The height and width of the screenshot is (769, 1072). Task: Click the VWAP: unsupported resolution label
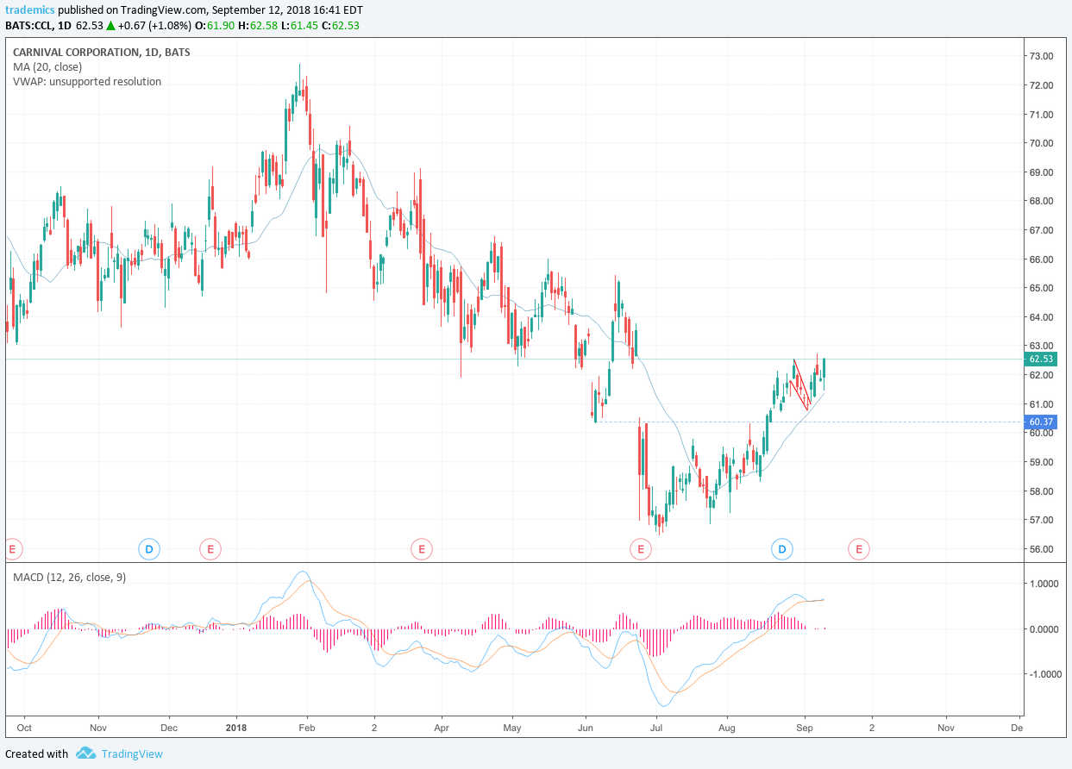[x=87, y=82]
